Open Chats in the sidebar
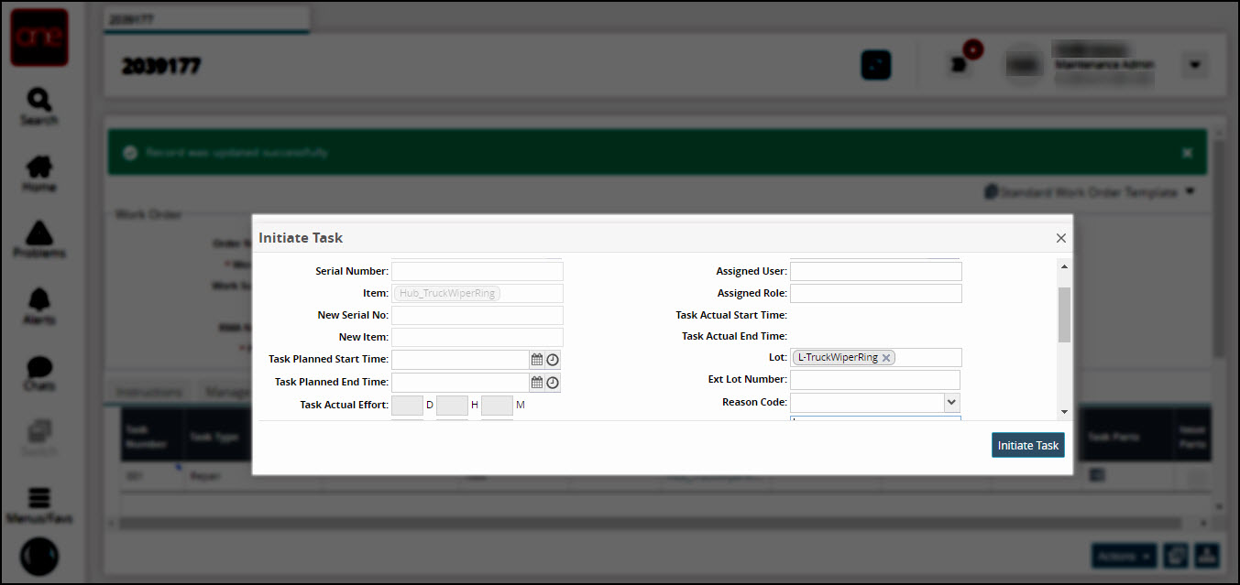The width and height of the screenshot is (1240, 585). (x=39, y=373)
